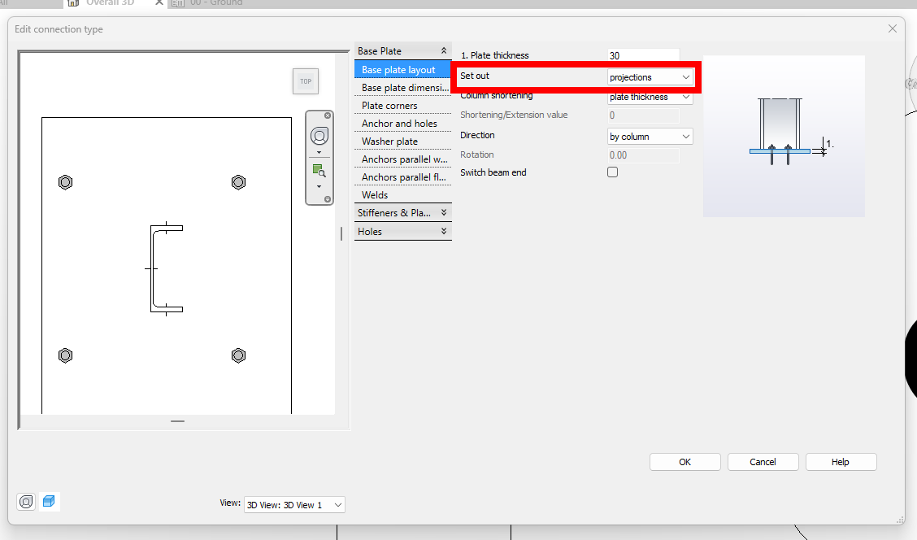The image size is (917, 540).
Task: Expand the Holes section
Action: point(402,231)
